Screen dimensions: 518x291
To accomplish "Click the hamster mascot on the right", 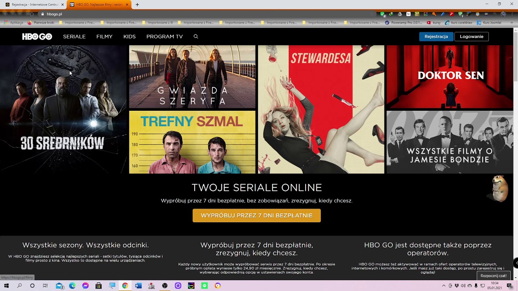I will tap(500, 188).
